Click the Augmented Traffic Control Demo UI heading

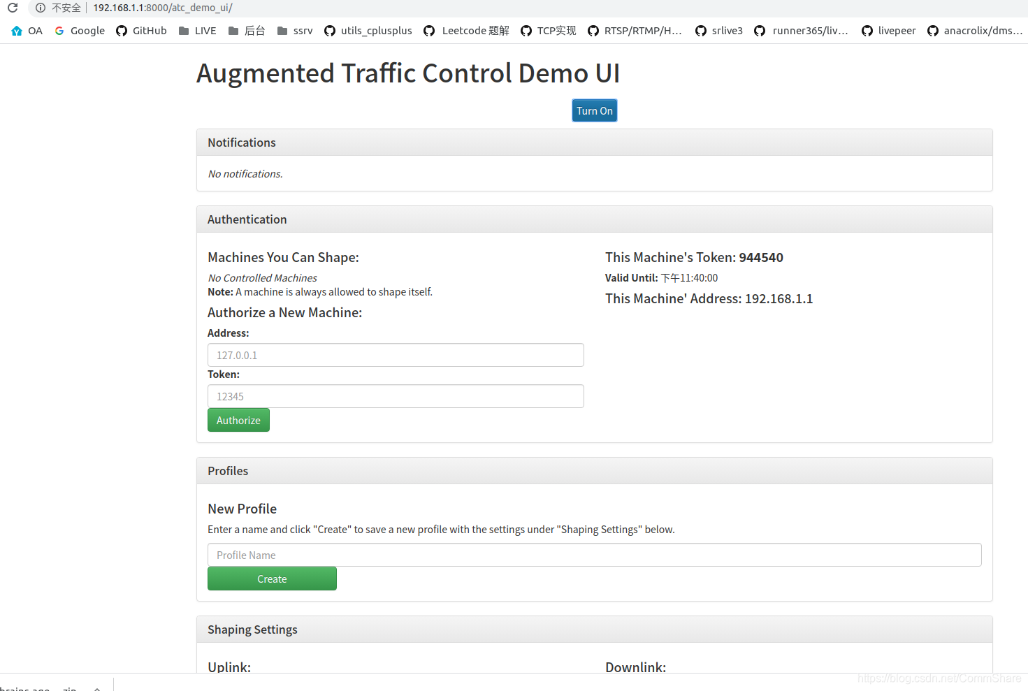(408, 73)
